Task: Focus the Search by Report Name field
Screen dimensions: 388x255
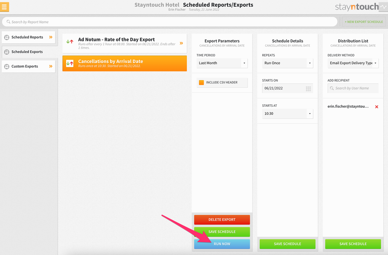Action: (x=170, y=22)
